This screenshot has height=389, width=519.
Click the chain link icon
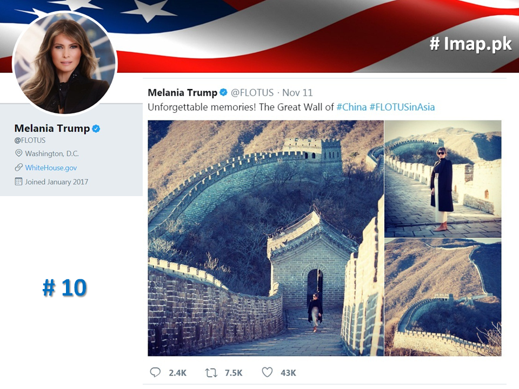[18, 167]
